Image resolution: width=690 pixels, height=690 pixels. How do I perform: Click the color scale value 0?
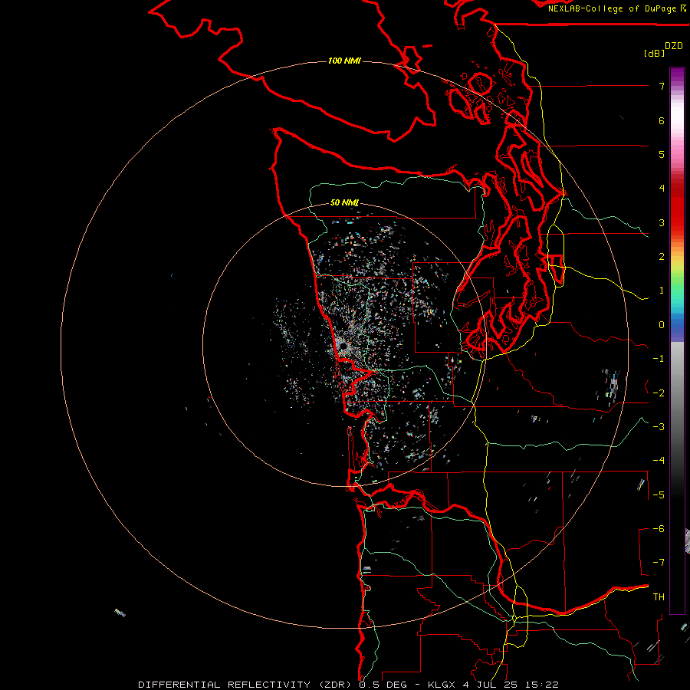[x=662, y=325]
